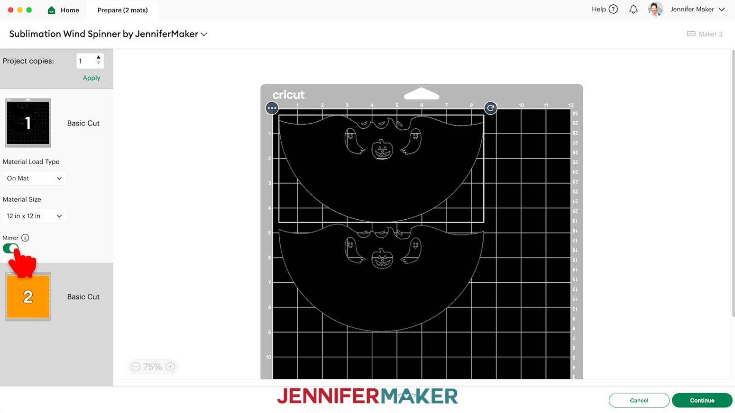Click Apply link
Screen dimensions: 735x413
tap(92, 78)
